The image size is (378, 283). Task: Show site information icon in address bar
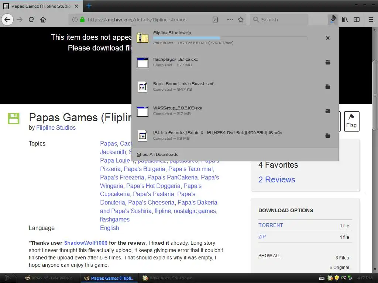tap(75, 20)
